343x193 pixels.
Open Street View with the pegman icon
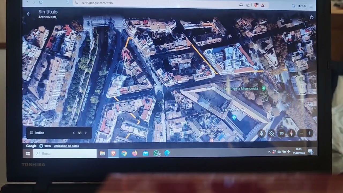click(261, 133)
